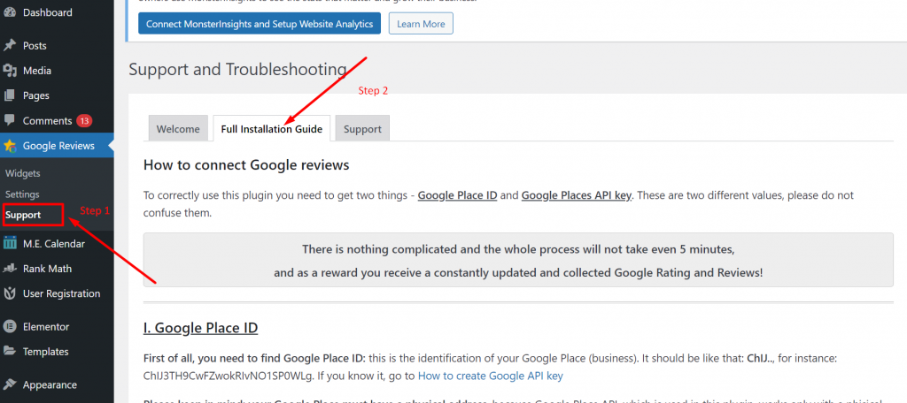This screenshot has width=907, height=403.
Task: Click the I. Google Place ID heading
Action: (201, 328)
